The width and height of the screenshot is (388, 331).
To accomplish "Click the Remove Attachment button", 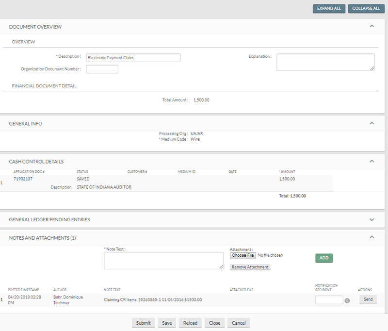I will point(250,267).
